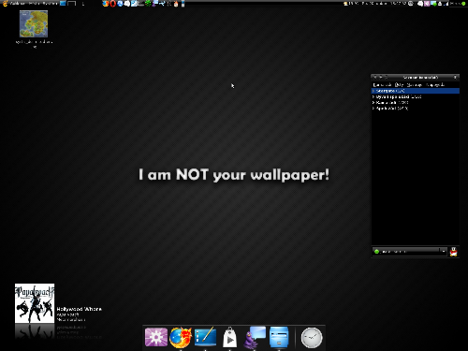Open the blue pen editor dock icon
Viewport: 468px width, 351px height.
tap(205, 337)
